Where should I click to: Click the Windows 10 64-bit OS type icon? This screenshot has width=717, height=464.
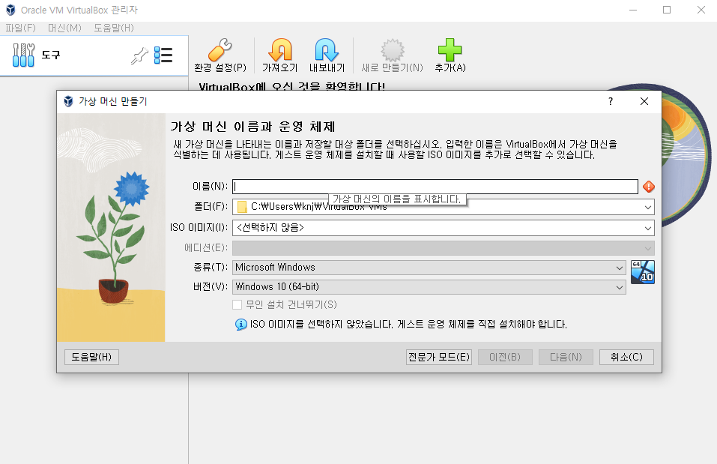coord(643,272)
